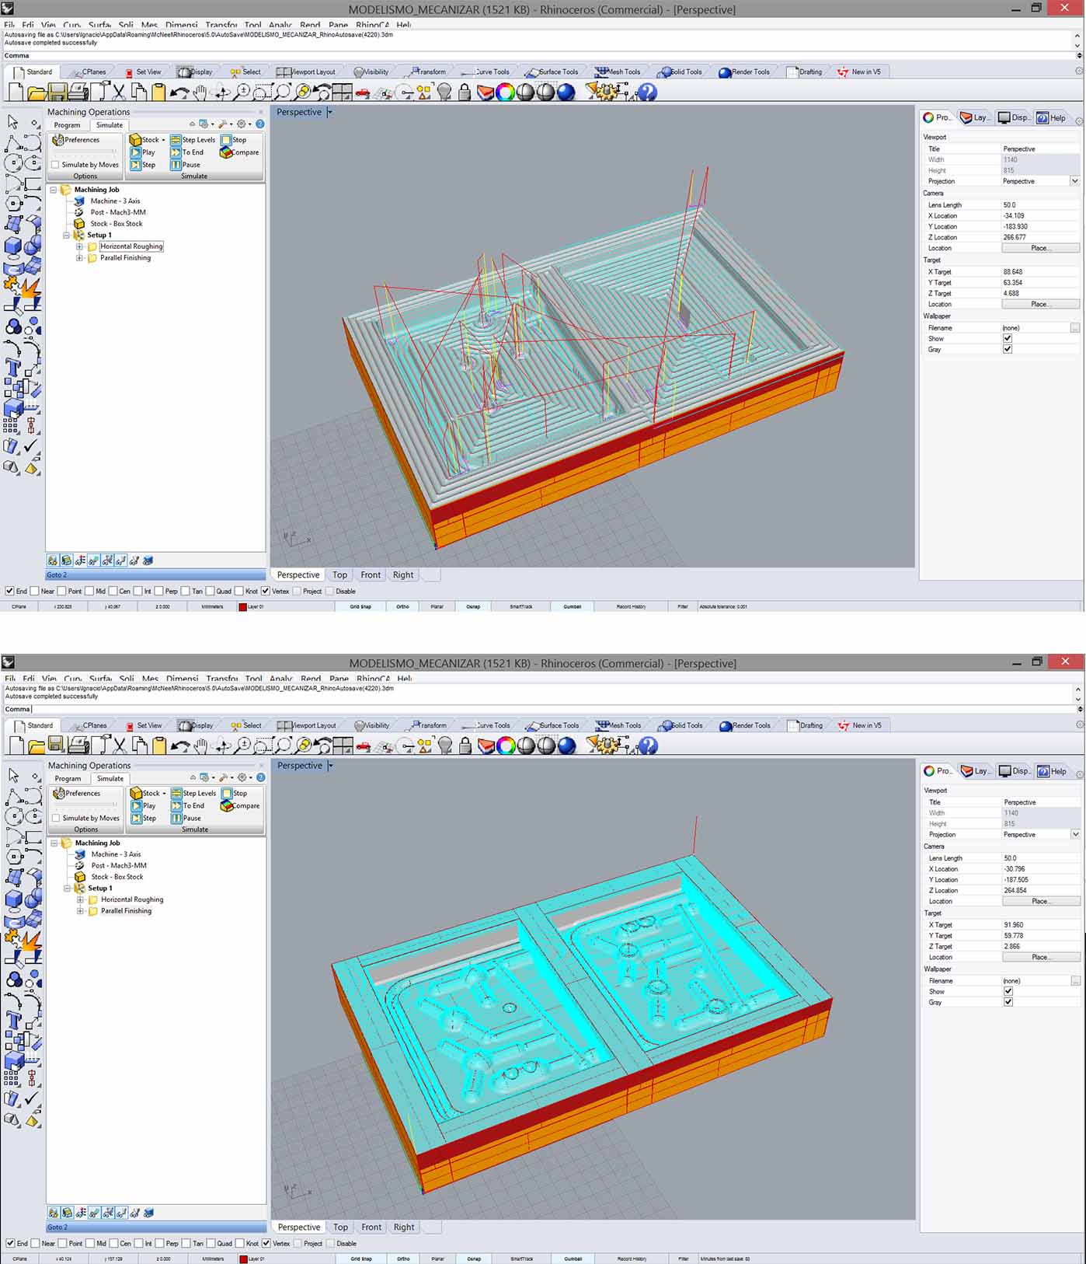Click camera Location Place button, upper window
This screenshot has width=1086, height=1264.
[x=1040, y=248]
